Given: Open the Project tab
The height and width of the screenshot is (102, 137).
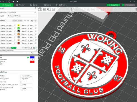Looking at the screenshot, I should pyautogui.click(x=47, y=5).
